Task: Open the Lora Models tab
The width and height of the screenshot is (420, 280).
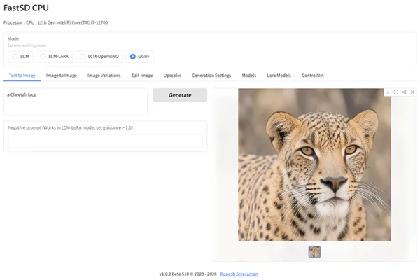Action: point(279,76)
